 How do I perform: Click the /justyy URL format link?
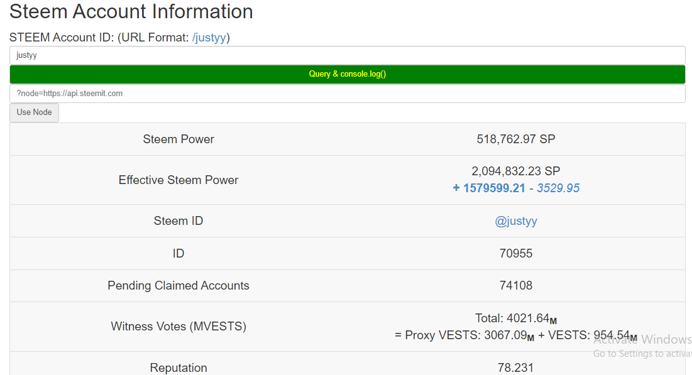click(x=209, y=38)
